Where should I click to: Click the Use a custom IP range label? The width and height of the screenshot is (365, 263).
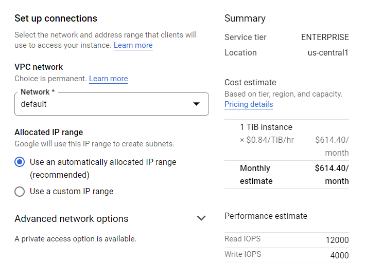click(x=72, y=192)
